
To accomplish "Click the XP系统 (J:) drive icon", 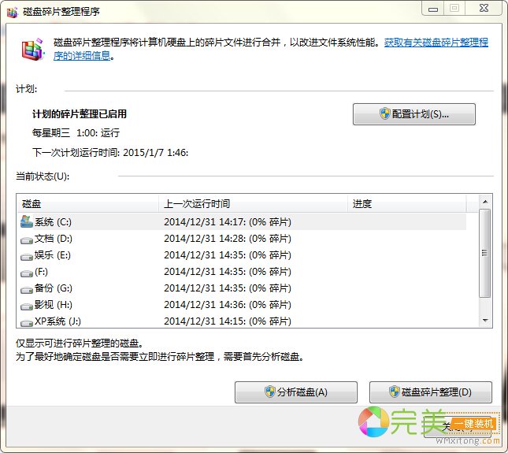I will point(27,321).
